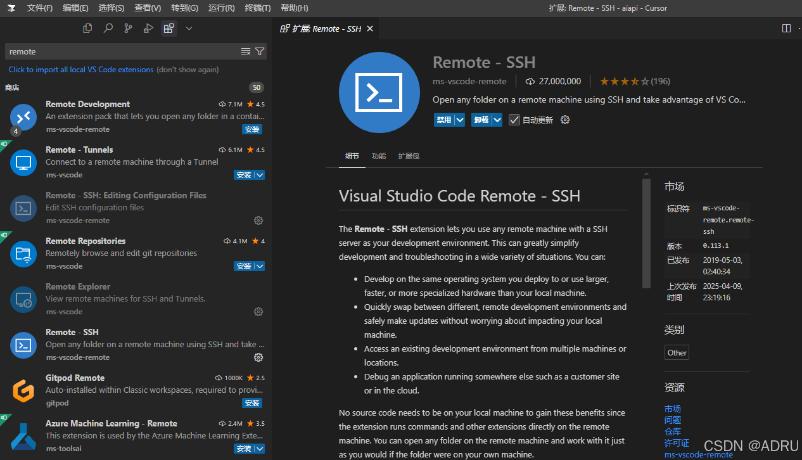Open the 转到(G) menu

tap(184, 8)
